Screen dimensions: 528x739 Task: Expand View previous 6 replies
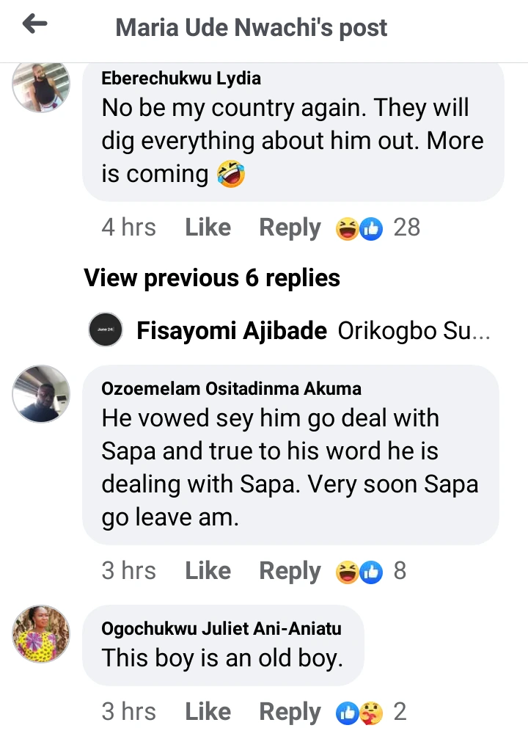pos(212,277)
